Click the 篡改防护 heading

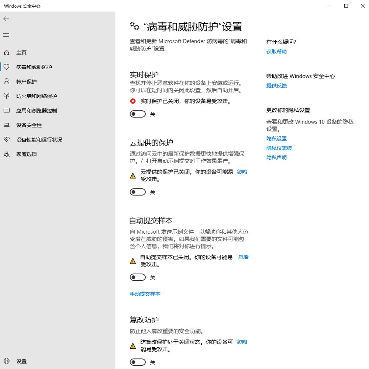pyautogui.click(x=144, y=320)
